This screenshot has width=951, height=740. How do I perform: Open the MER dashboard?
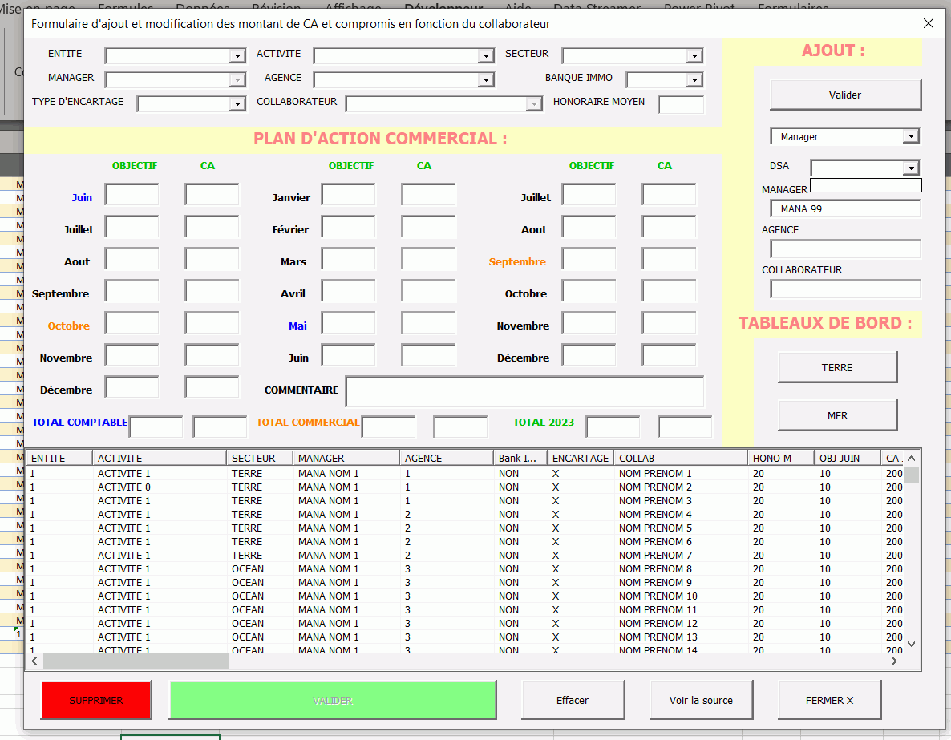(x=837, y=415)
